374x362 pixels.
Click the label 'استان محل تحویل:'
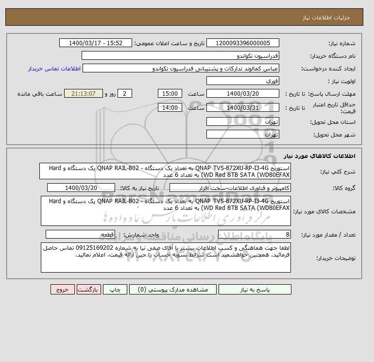point(333,122)
